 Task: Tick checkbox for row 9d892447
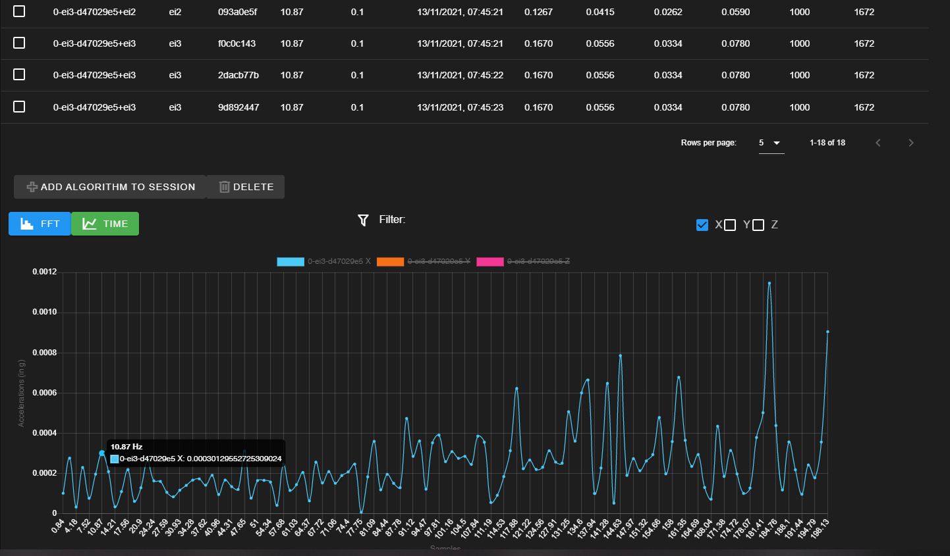point(19,107)
